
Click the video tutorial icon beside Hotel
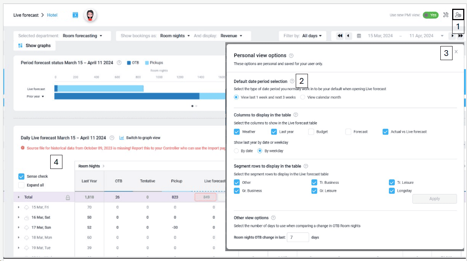pos(75,15)
